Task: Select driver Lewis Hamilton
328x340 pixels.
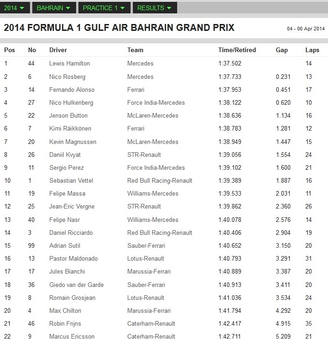Action: (x=70, y=63)
